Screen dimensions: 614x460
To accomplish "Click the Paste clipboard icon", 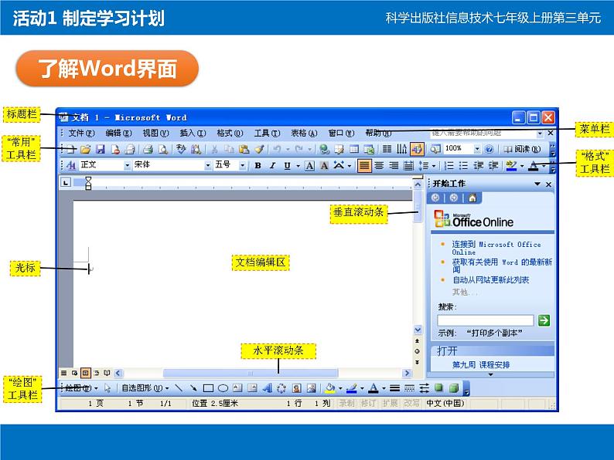I will coord(244,149).
